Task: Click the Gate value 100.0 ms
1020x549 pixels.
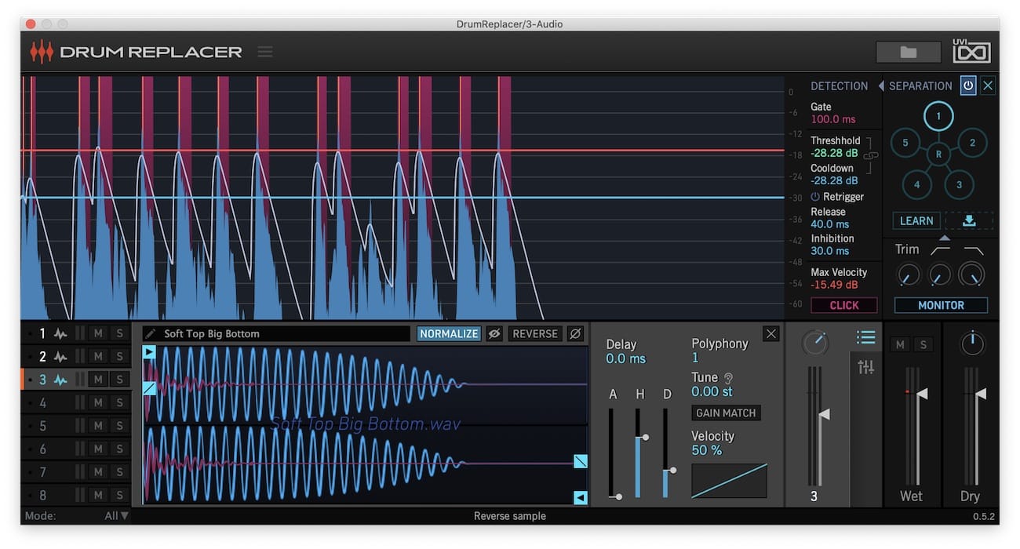Action: click(833, 119)
